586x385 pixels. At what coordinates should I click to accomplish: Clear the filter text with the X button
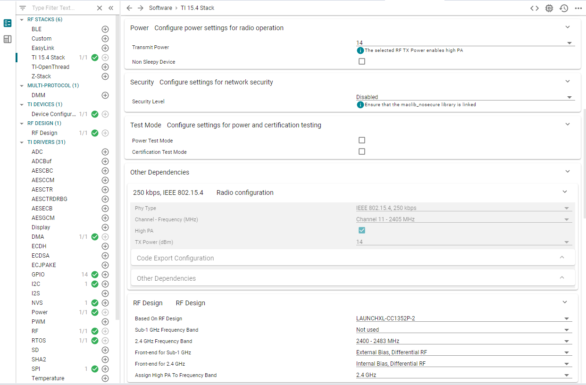(x=100, y=8)
